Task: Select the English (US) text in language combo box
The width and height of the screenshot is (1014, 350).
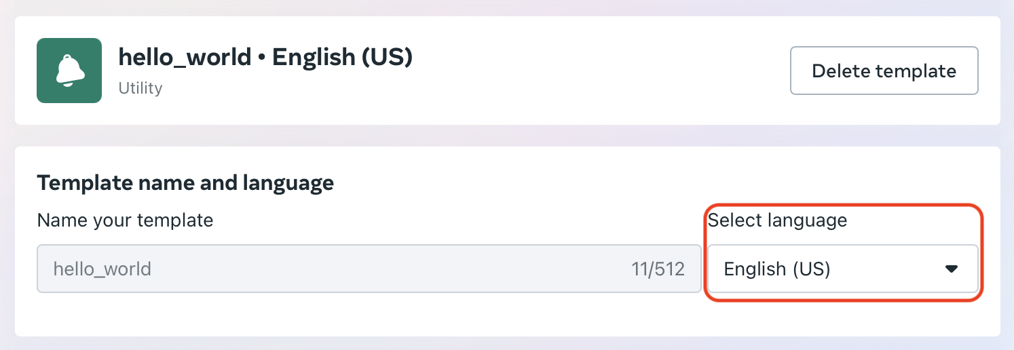Action: (x=777, y=269)
